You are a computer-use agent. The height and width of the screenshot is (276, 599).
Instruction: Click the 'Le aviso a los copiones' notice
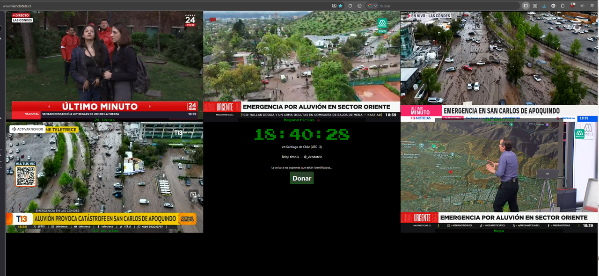(x=302, y=167)
